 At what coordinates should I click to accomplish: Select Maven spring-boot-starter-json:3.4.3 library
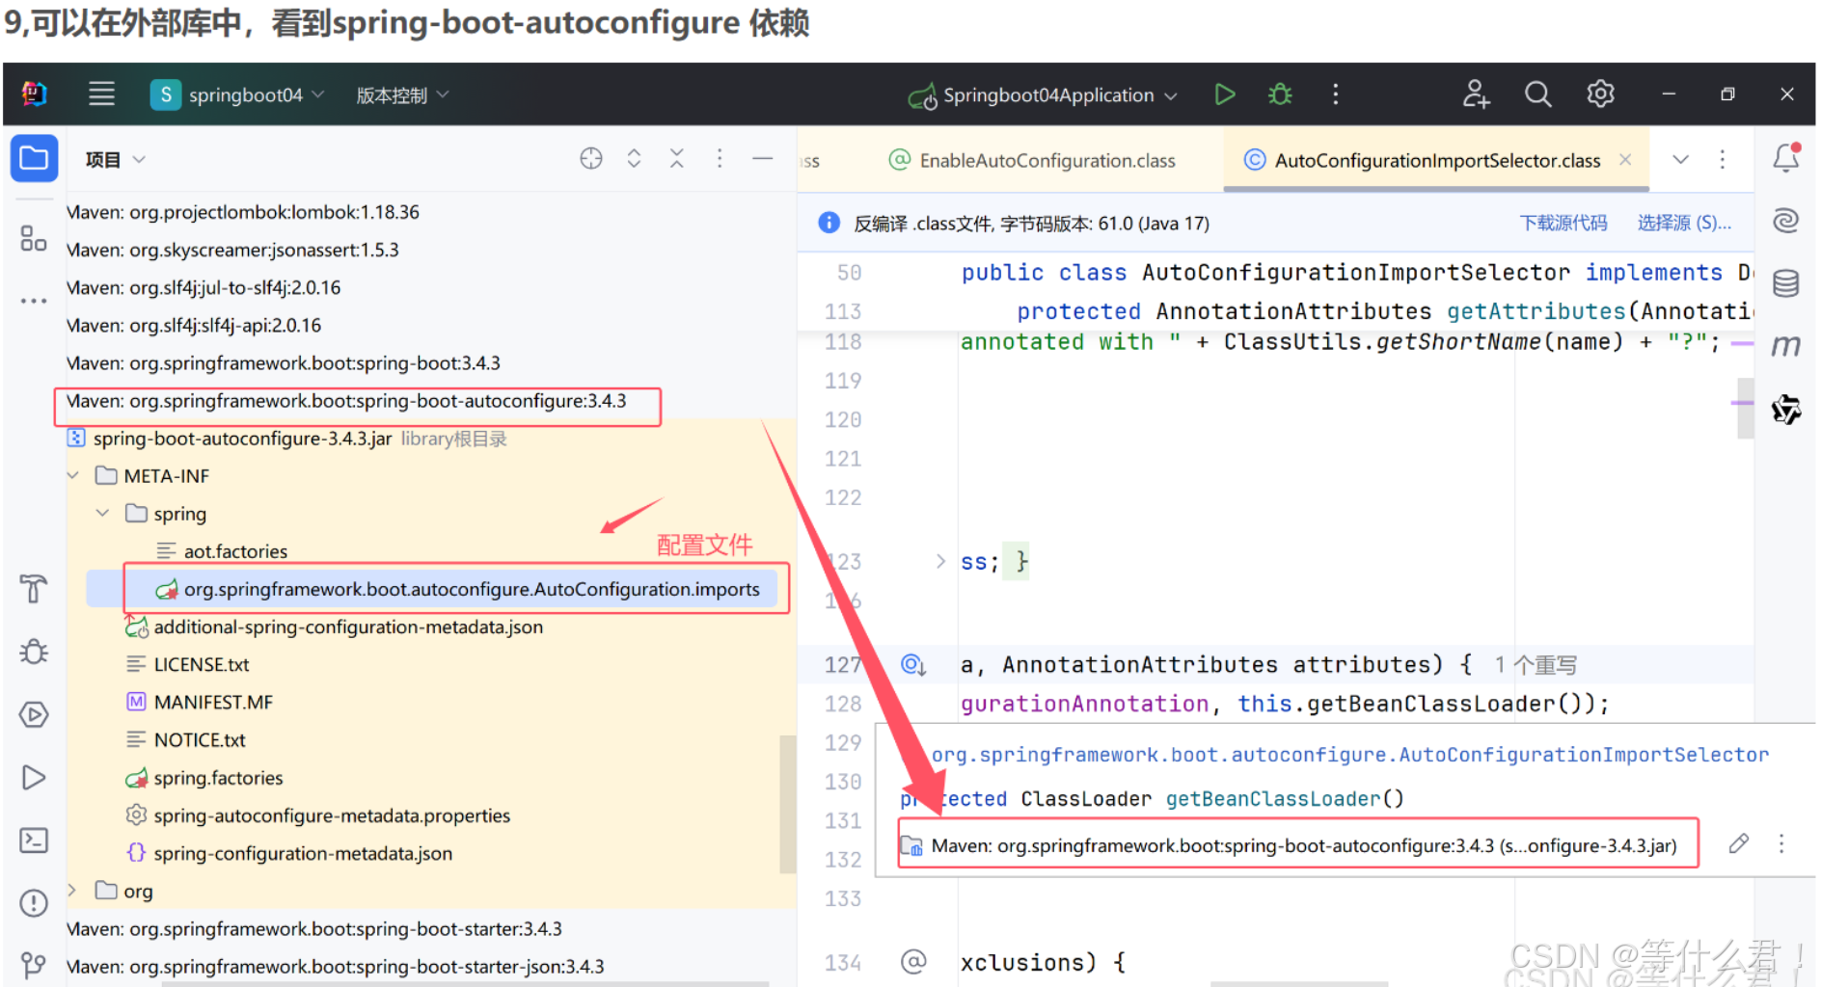point(335,967)
